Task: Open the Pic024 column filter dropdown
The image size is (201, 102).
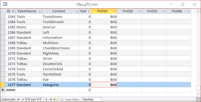Action: point(139,12)
